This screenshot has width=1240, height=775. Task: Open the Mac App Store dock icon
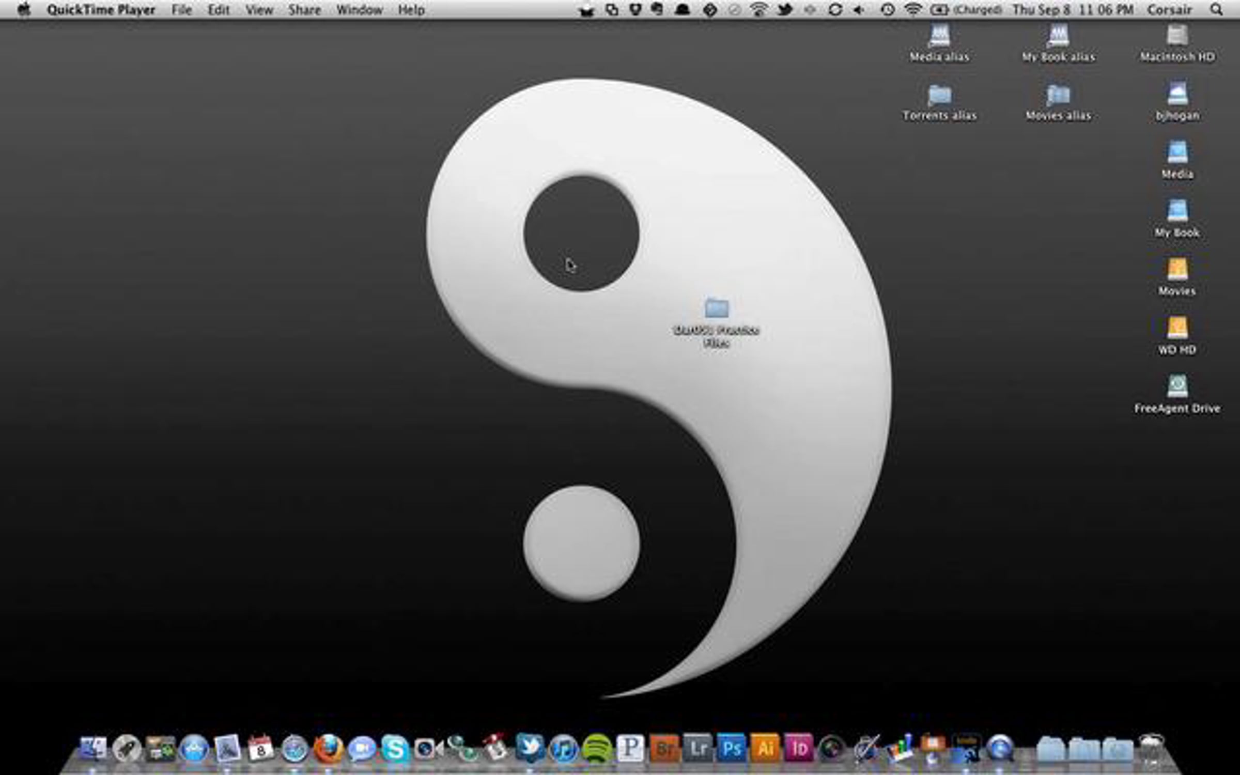tap(194, 749)
